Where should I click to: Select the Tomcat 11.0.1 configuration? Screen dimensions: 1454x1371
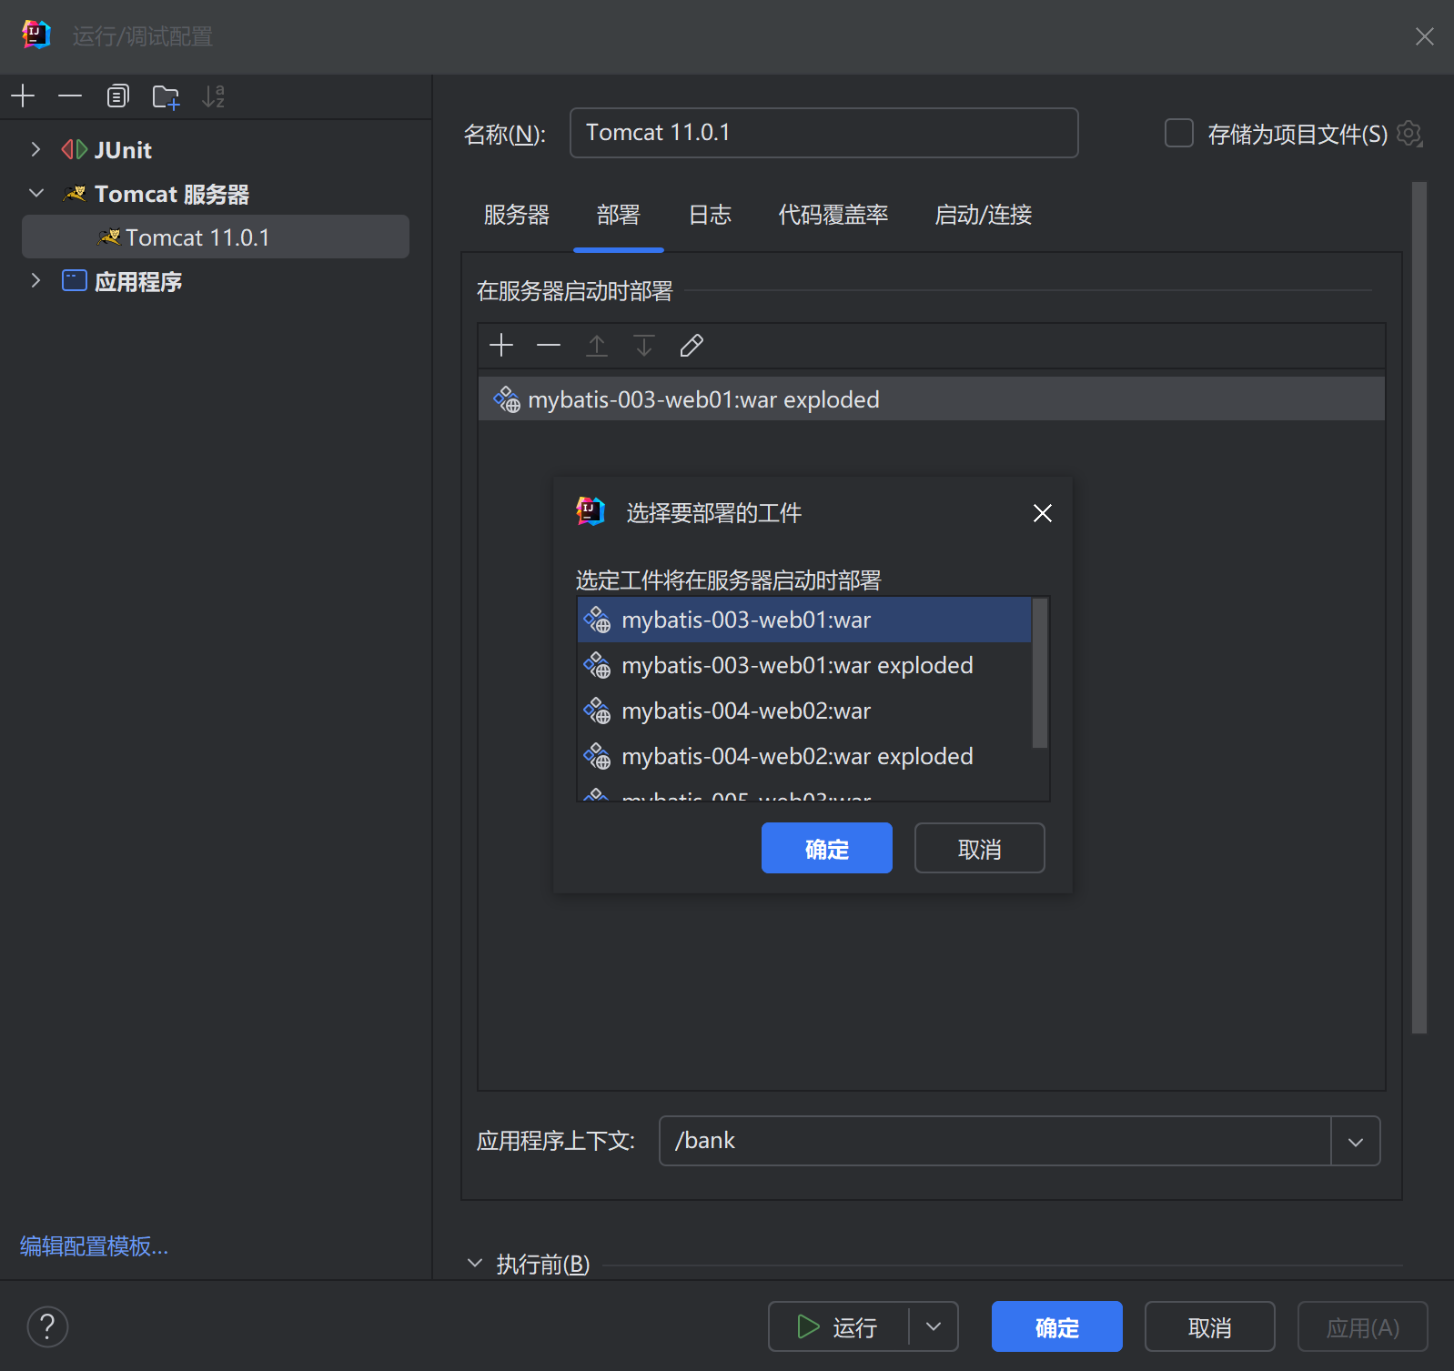(x=216, y=237)
